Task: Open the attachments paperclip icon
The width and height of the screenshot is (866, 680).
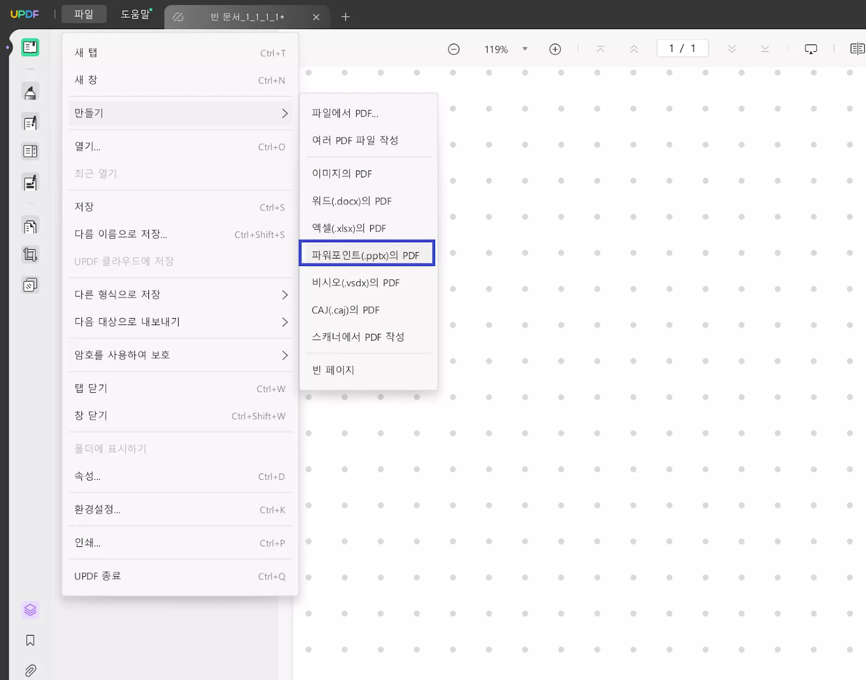Action: point(30,671)
